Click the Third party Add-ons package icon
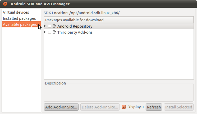 coord(54,32)
